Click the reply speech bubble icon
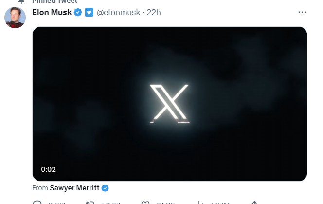 pyautogui.click(x=37, y=203)
